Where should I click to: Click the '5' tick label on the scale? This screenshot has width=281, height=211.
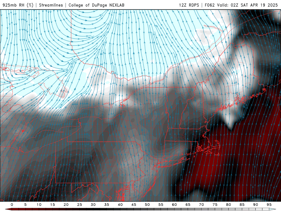[25, 205]
